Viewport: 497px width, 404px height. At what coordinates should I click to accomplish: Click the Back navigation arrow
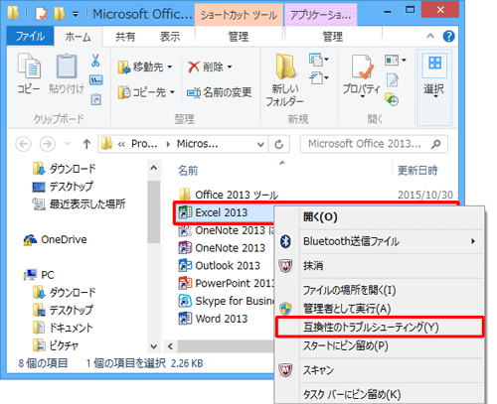coord(24,144)
